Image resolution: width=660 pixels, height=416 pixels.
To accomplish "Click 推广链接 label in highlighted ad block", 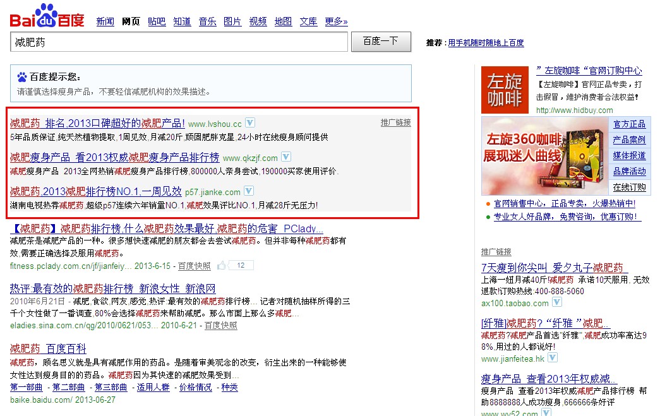I will tap(395, 122).
